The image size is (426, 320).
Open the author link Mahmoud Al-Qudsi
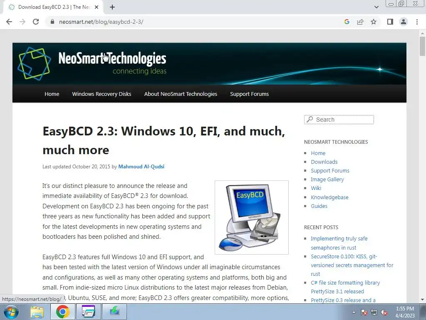coord(141,167)
